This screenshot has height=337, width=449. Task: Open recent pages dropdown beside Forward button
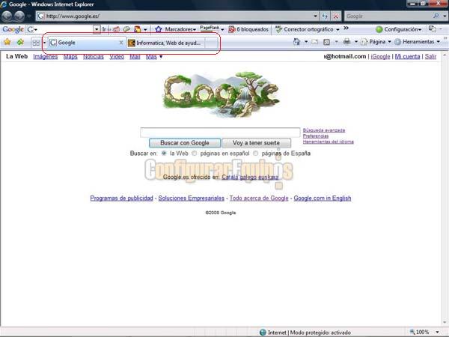pos(29,16)
